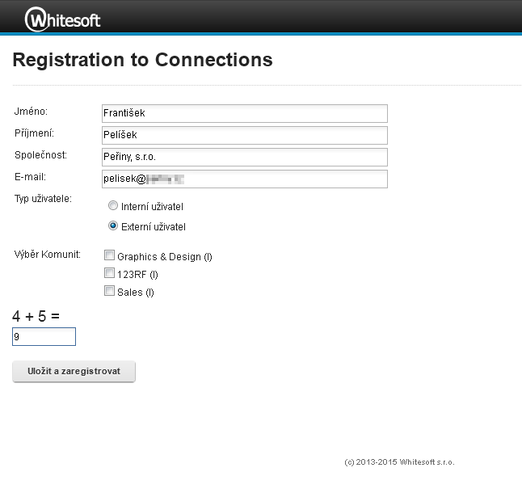Click the Příjmení field containing Pelíšek

tap(244, 135)
